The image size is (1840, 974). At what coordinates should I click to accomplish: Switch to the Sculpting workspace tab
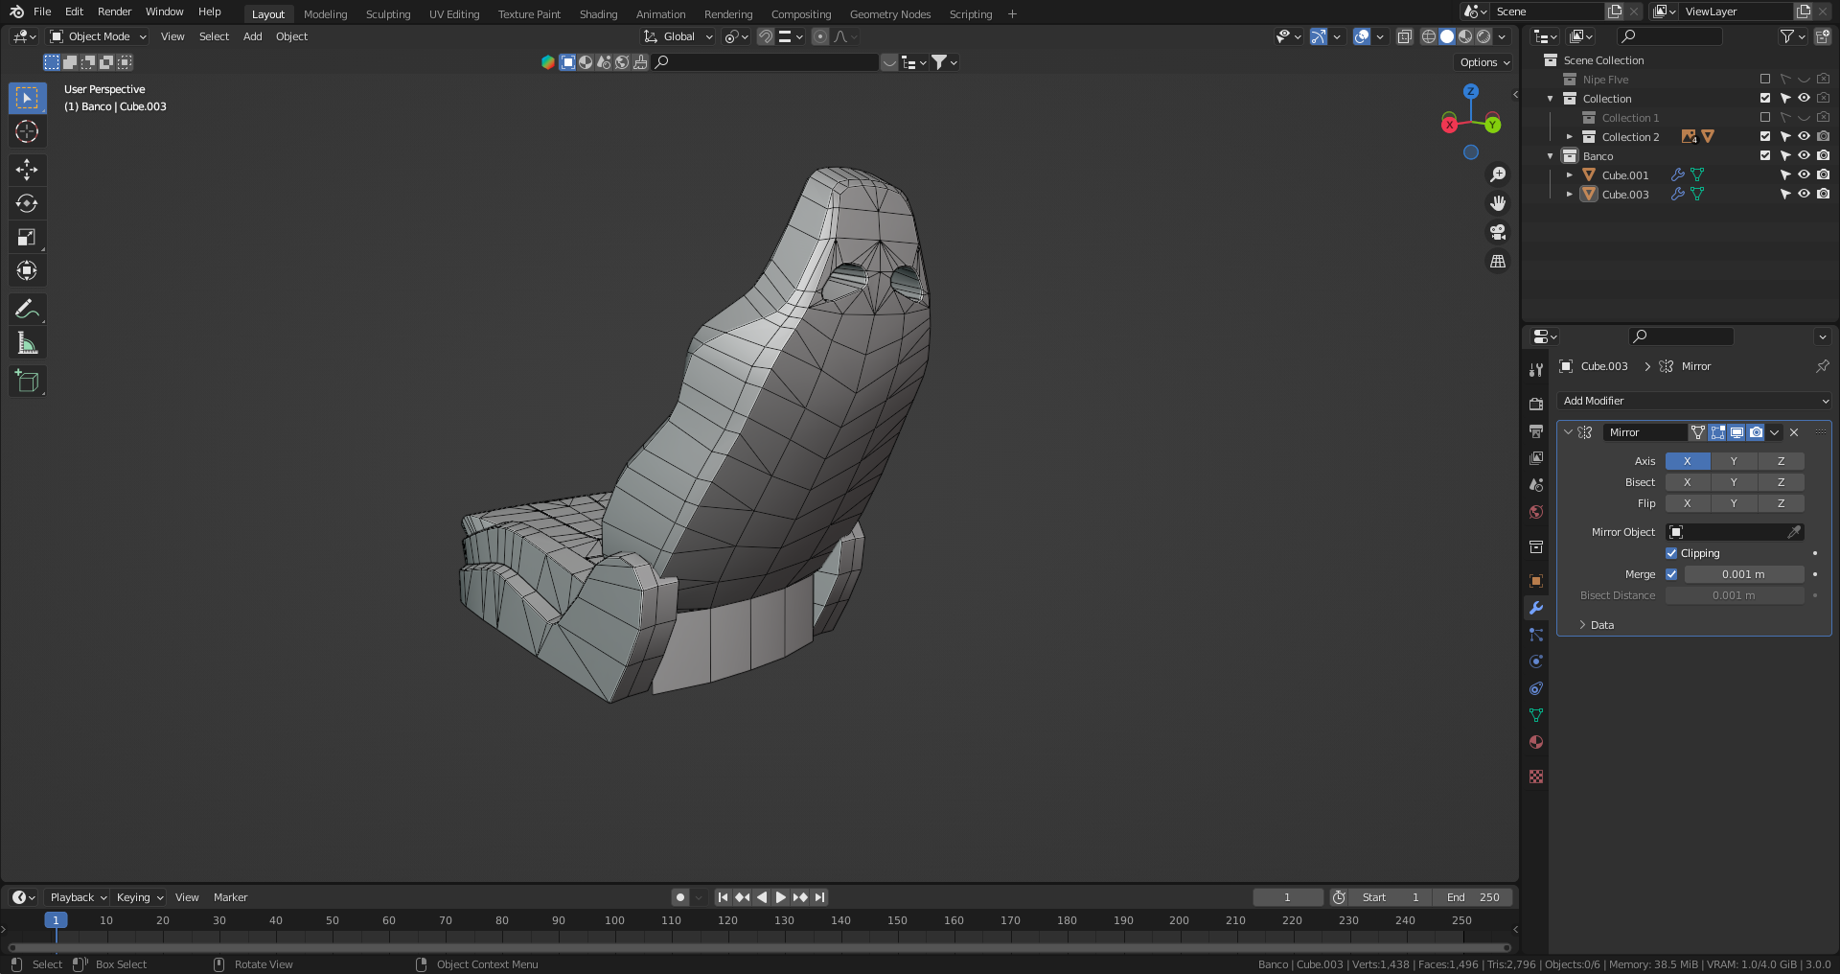coord(387,14)
